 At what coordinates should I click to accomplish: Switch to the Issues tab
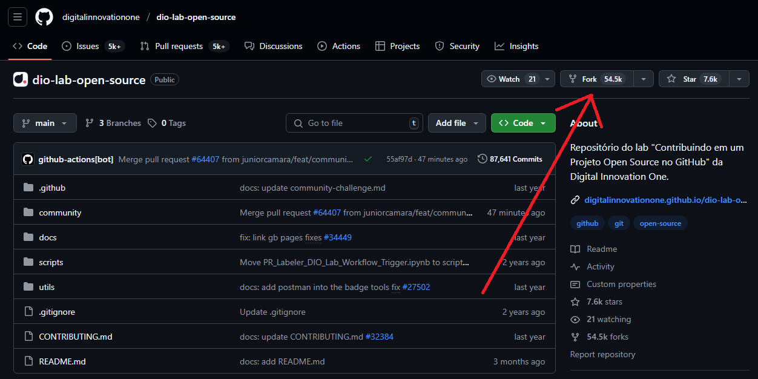[x=93, y=46]
